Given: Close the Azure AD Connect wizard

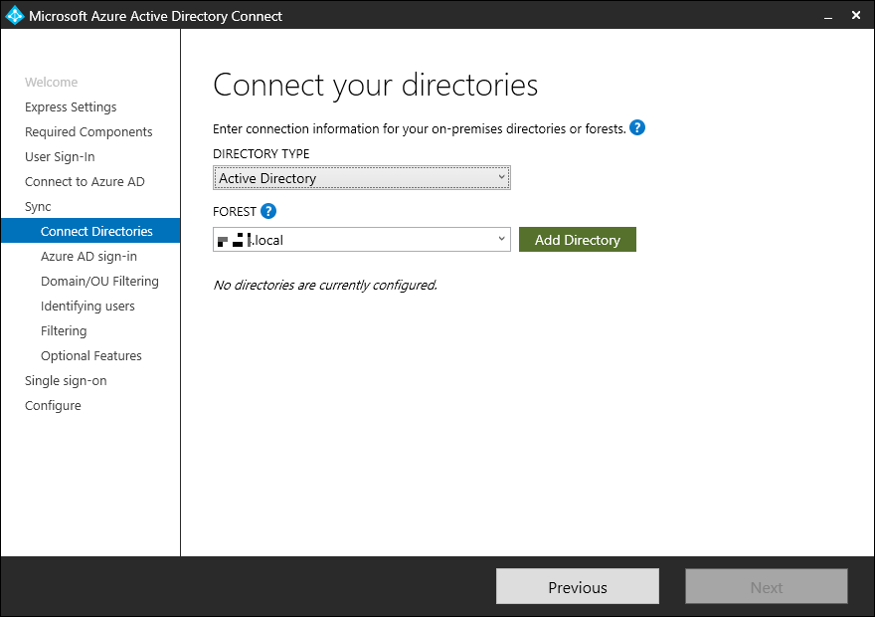Looking at the screenshot, I should click(x=856, y=16).
